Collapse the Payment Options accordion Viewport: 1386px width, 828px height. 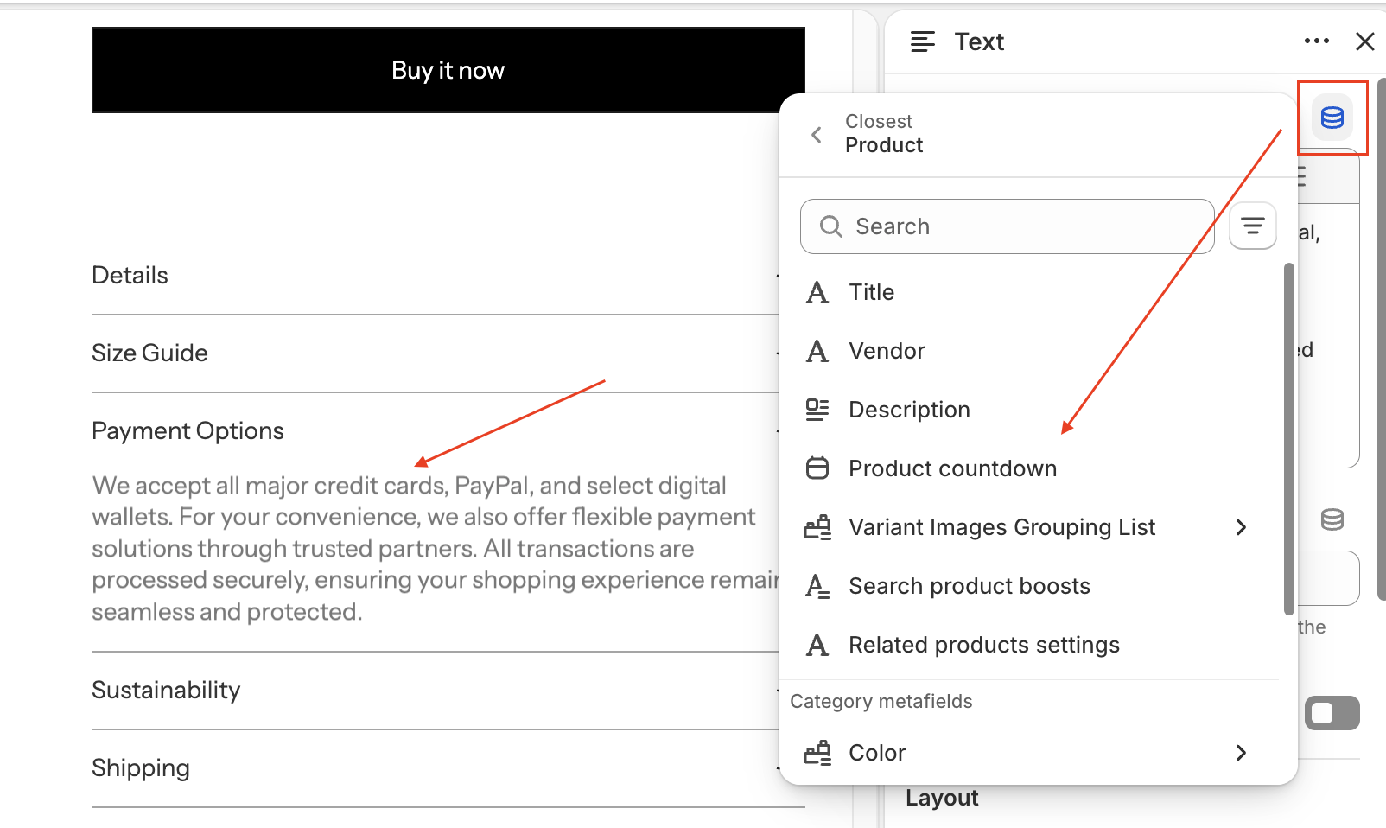point(188,430)
